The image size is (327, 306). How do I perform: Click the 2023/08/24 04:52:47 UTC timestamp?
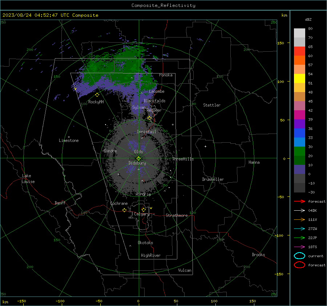36,15
